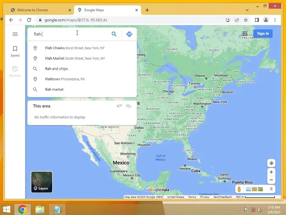Toggle map scale by clicking 500 mi
The width and height of the screenshot is (286, 215).
click(255, 197)
